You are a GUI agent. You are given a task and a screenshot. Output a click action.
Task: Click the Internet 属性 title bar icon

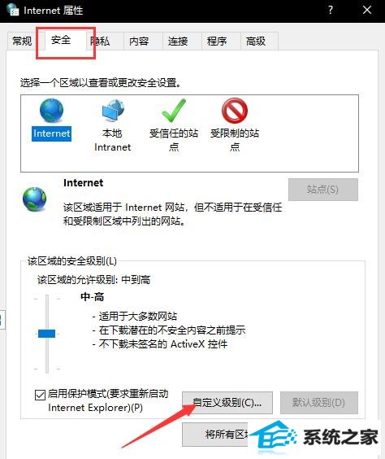13,11
